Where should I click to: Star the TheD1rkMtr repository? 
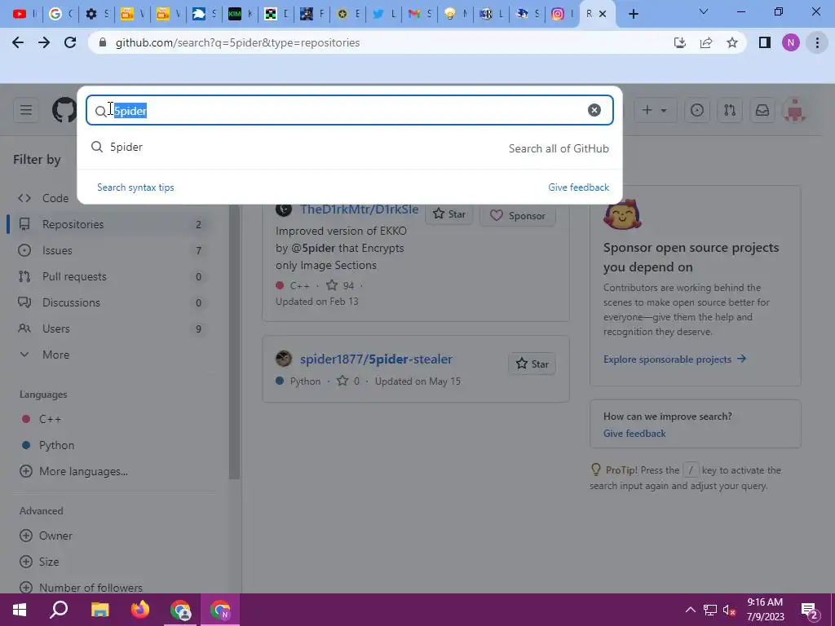coord(449,214)
